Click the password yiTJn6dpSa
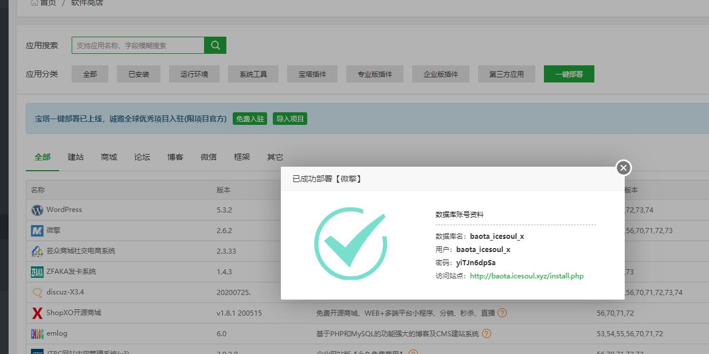The height and width of the screenshot is (354, 709). (x=476, y=263)
